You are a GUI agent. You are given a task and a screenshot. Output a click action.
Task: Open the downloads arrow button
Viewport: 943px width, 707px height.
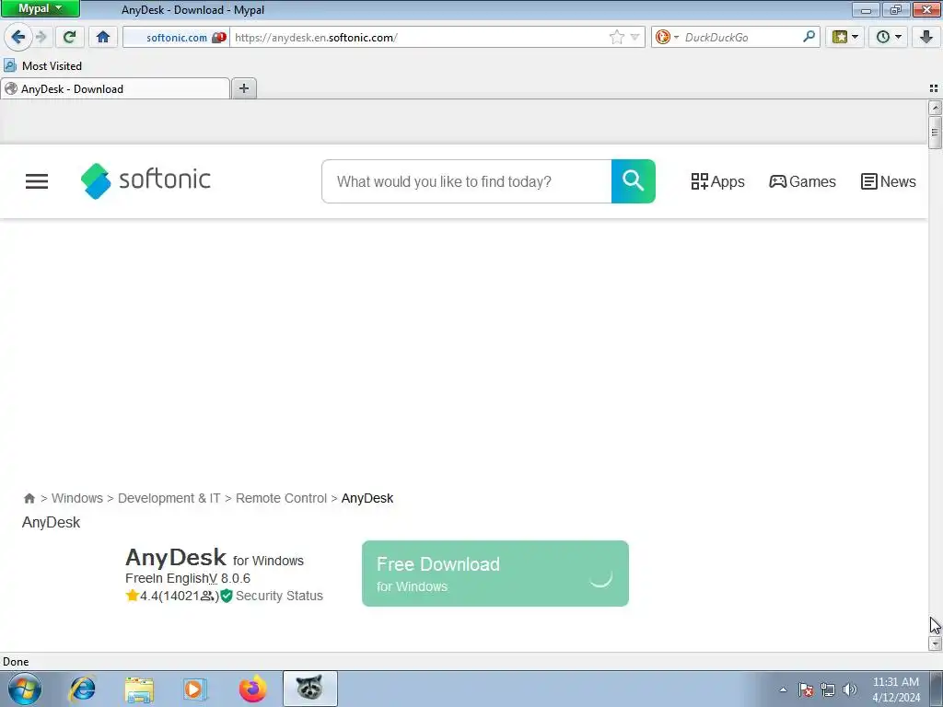(x=926, y=37)
